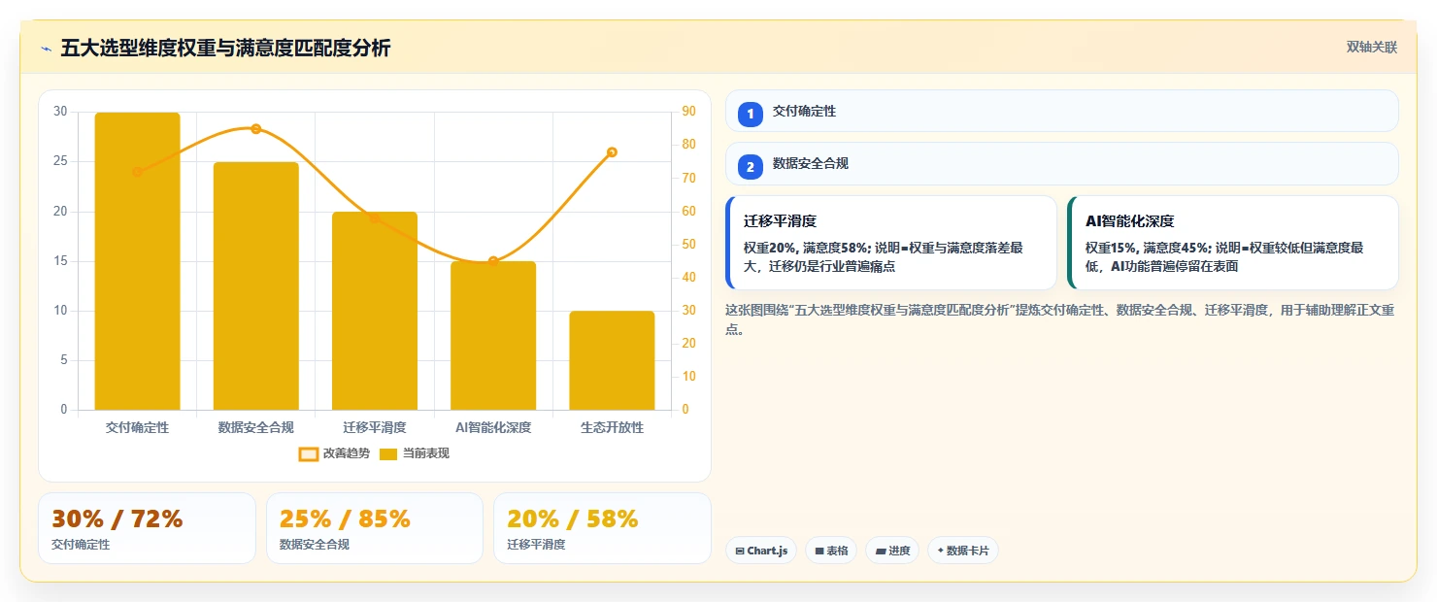Screen dimensions: 1437x602
Task: Click the 权重20%, 满意度58% description text
Action: 882,257
